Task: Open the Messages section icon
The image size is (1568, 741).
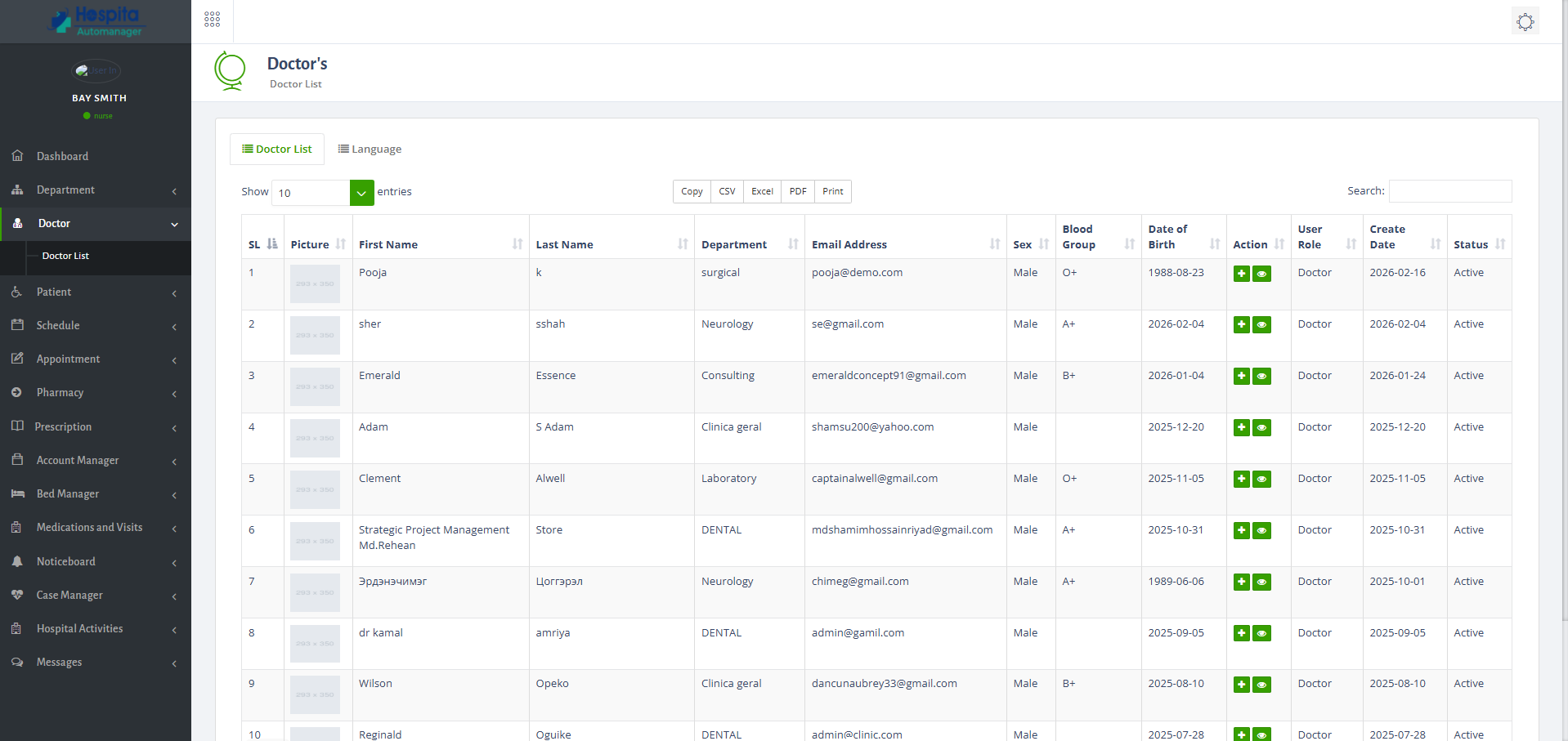Action: (17, 663)
